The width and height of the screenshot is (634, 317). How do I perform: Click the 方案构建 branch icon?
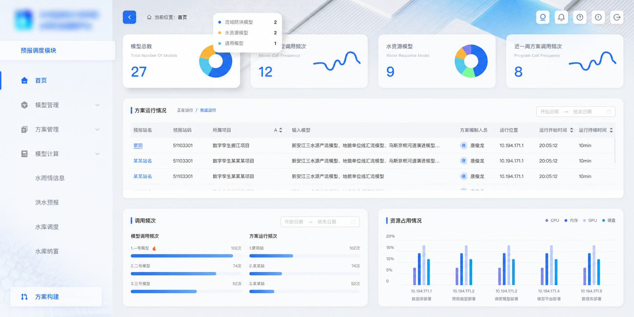click(x=24, y=297)
